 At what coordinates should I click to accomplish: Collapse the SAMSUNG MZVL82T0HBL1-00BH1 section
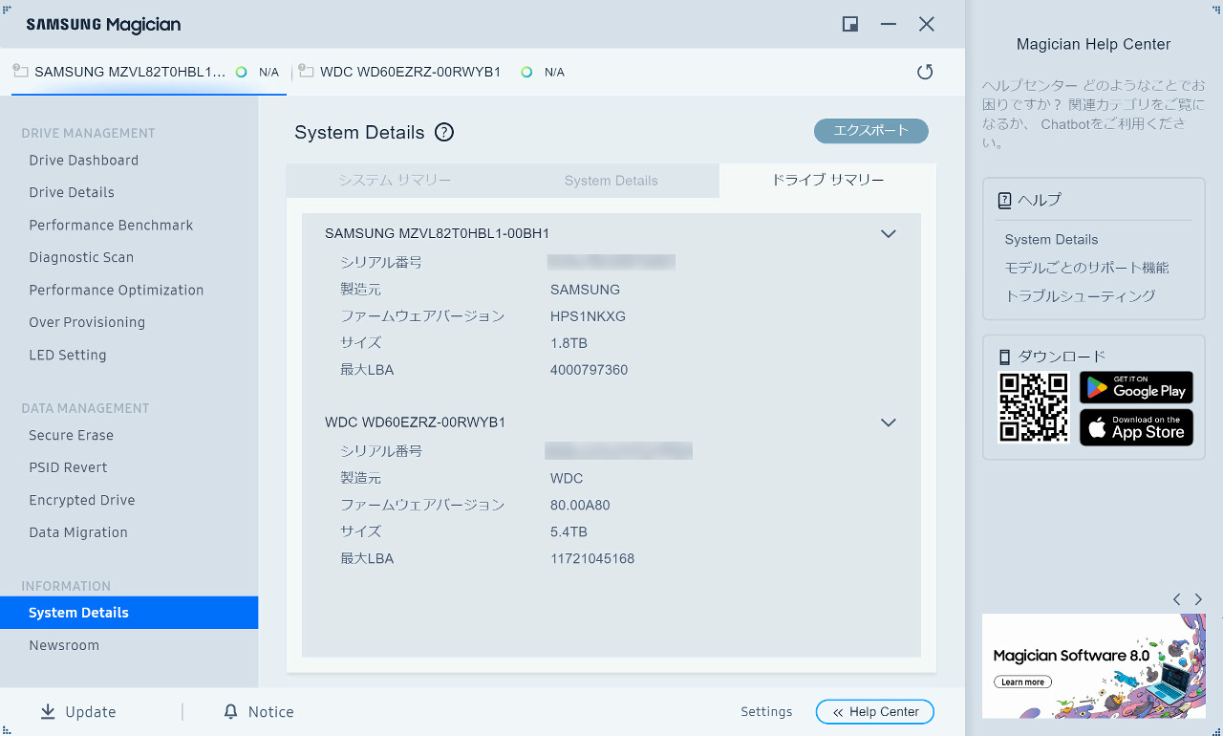coord(888,233)
